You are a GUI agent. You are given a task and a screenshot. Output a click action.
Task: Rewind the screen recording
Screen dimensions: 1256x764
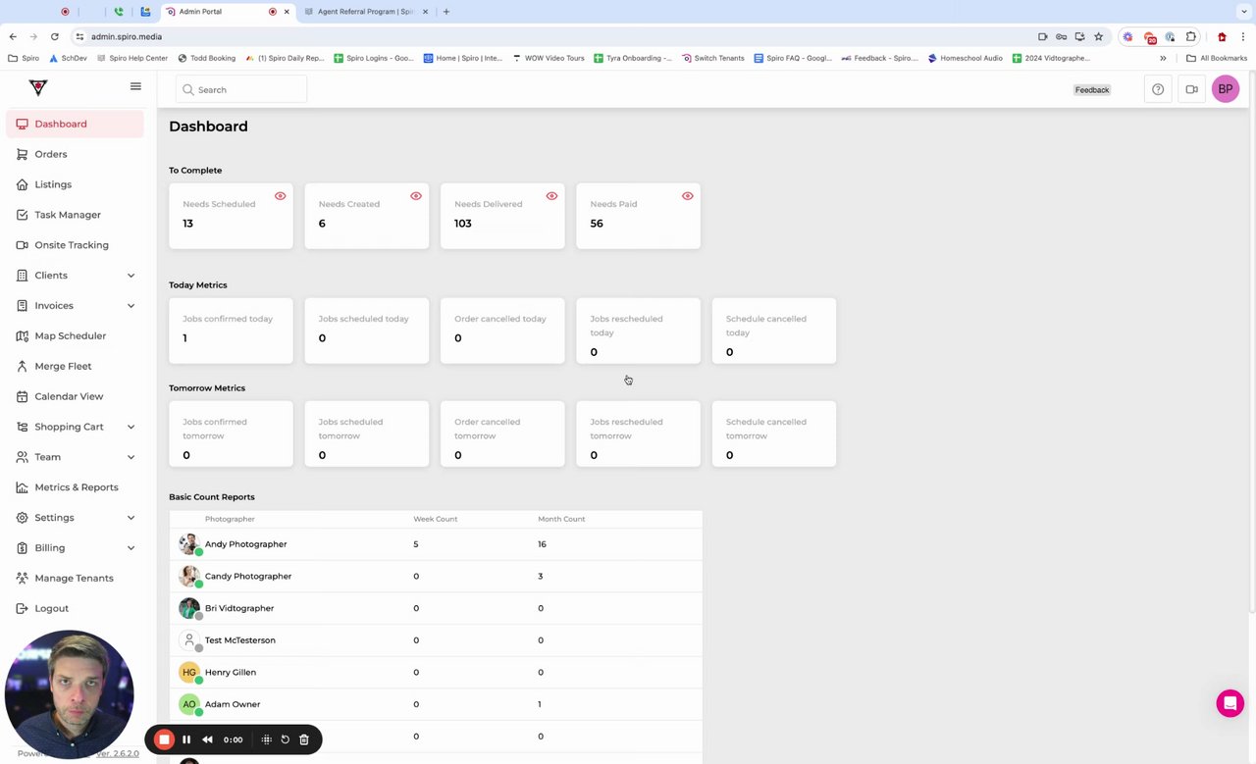(x=207, y=739)
